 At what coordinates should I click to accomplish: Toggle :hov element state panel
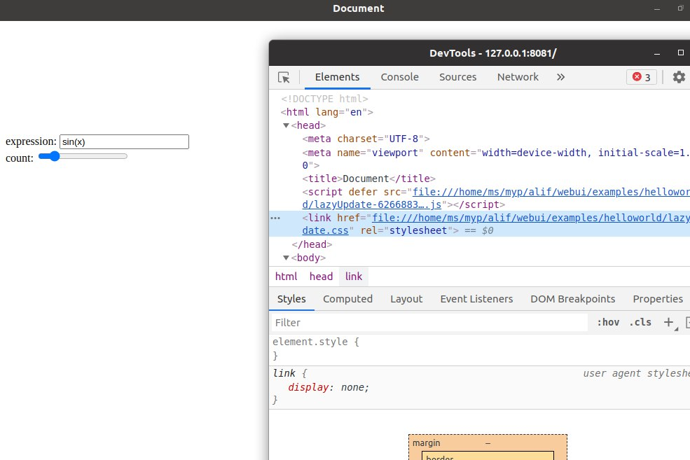608,322
